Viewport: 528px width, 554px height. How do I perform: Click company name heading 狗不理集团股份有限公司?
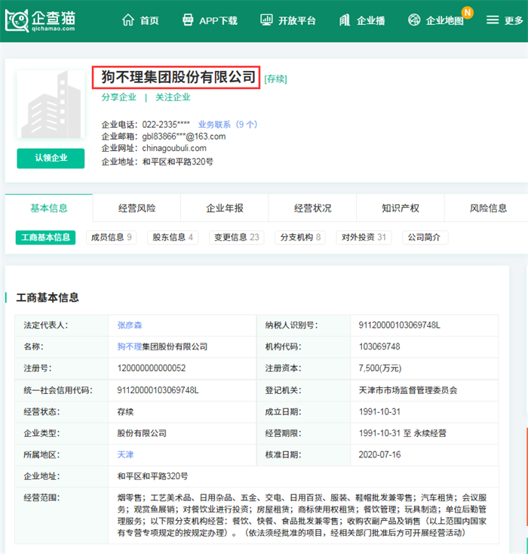[x=178, y=77]
